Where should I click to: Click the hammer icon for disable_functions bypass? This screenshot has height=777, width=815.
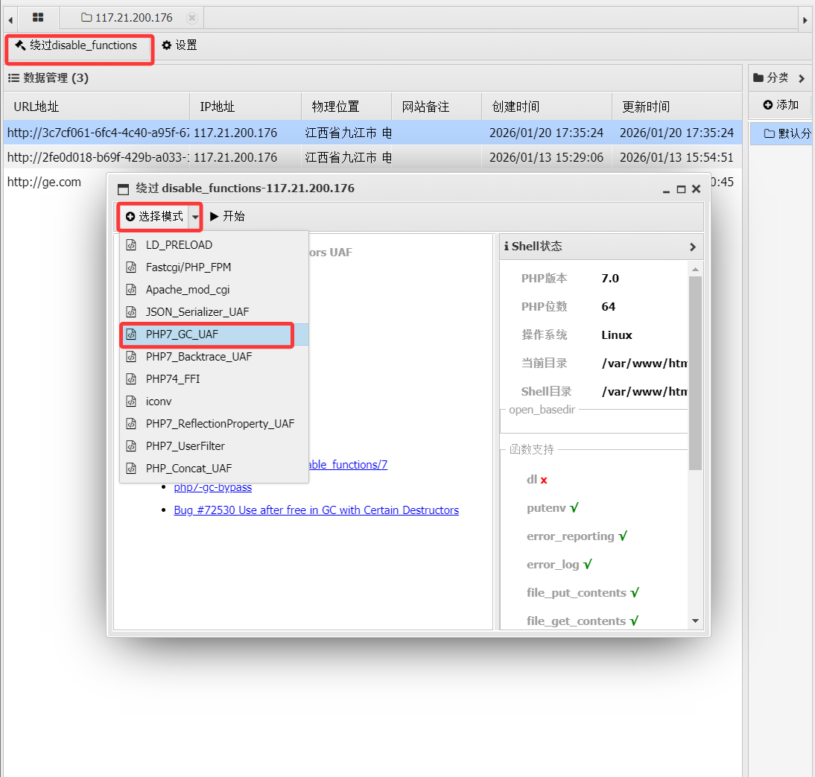20,45
